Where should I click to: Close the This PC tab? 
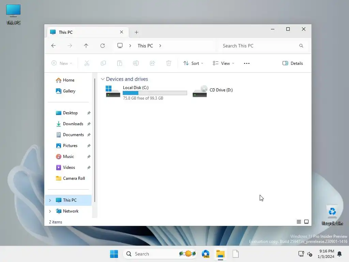(x=122, y=32)
